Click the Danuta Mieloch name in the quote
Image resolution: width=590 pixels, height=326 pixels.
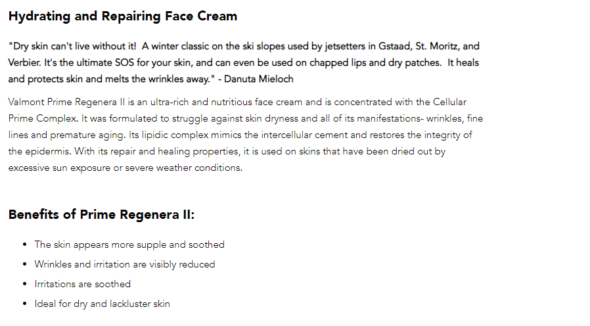click(258, 79)
